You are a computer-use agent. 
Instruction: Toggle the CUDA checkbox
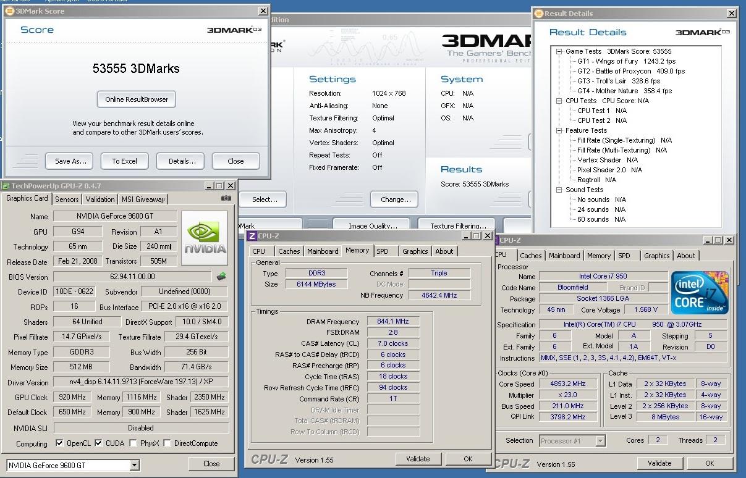pyautogui.click(x=98, y=443)
